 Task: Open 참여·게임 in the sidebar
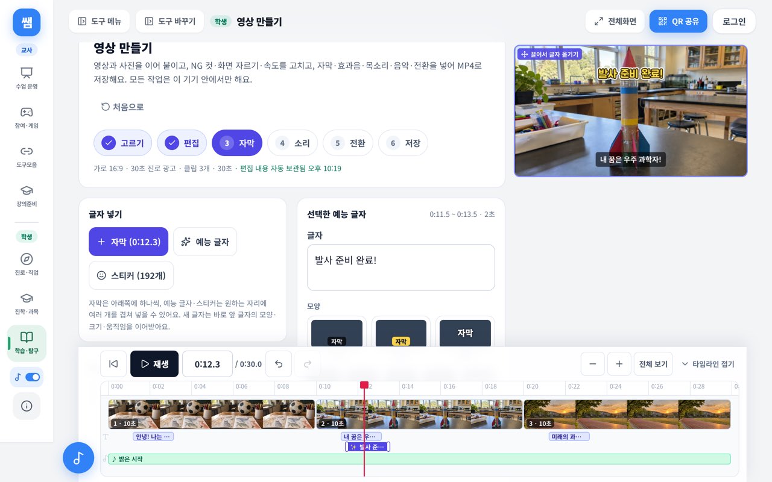(x=27, y=117)
